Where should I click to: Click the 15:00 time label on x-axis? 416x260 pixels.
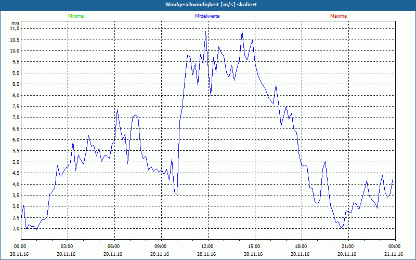(x=255, y=246)
